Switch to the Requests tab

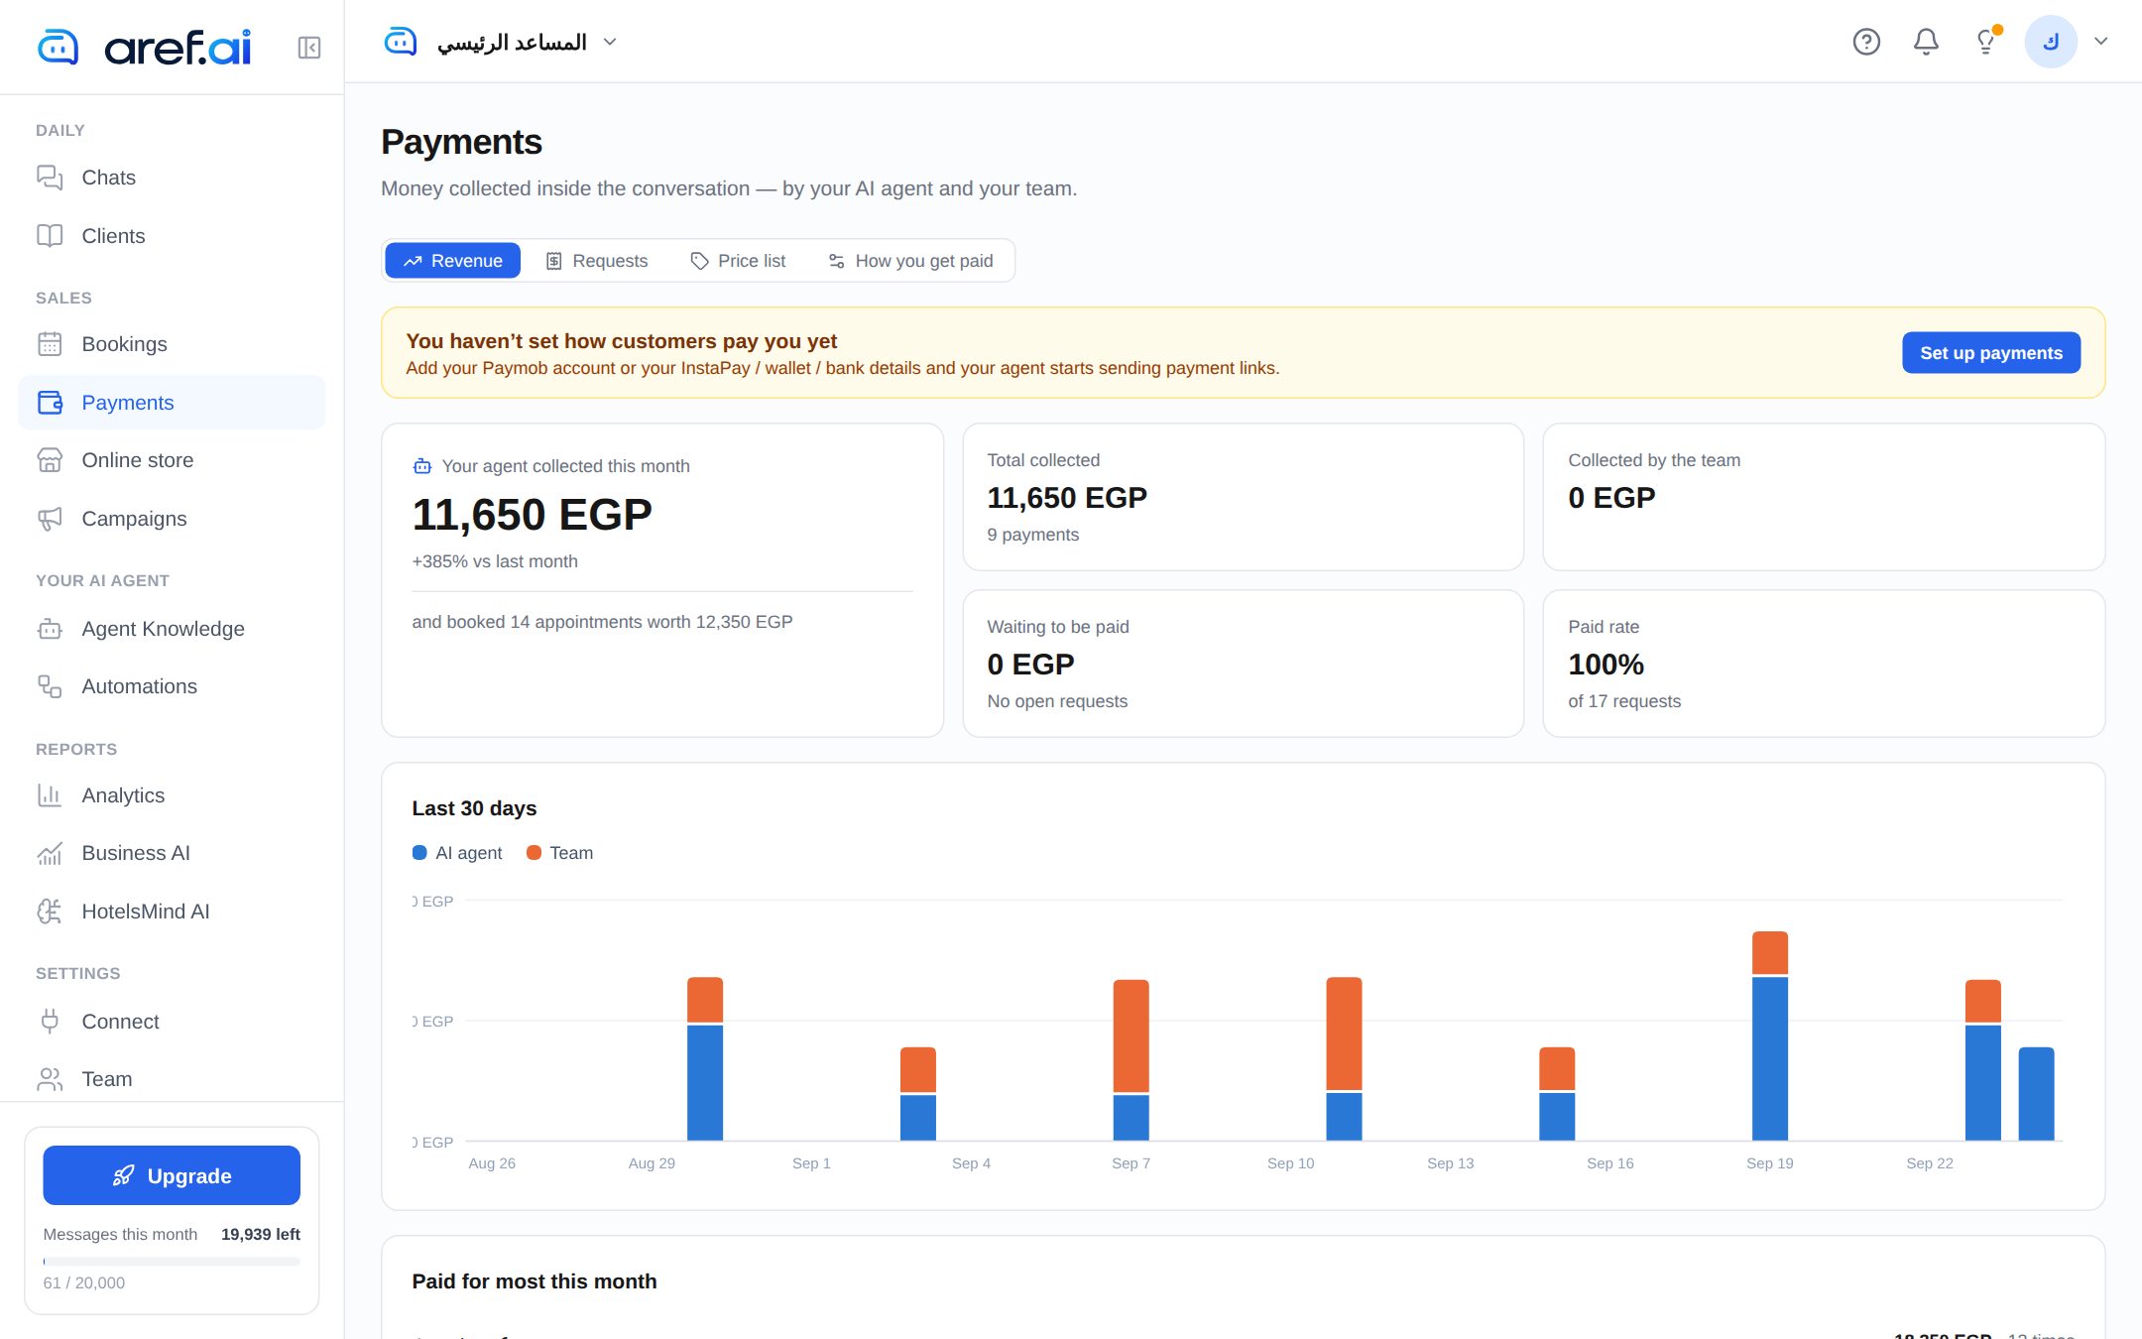tap(597, 261)
